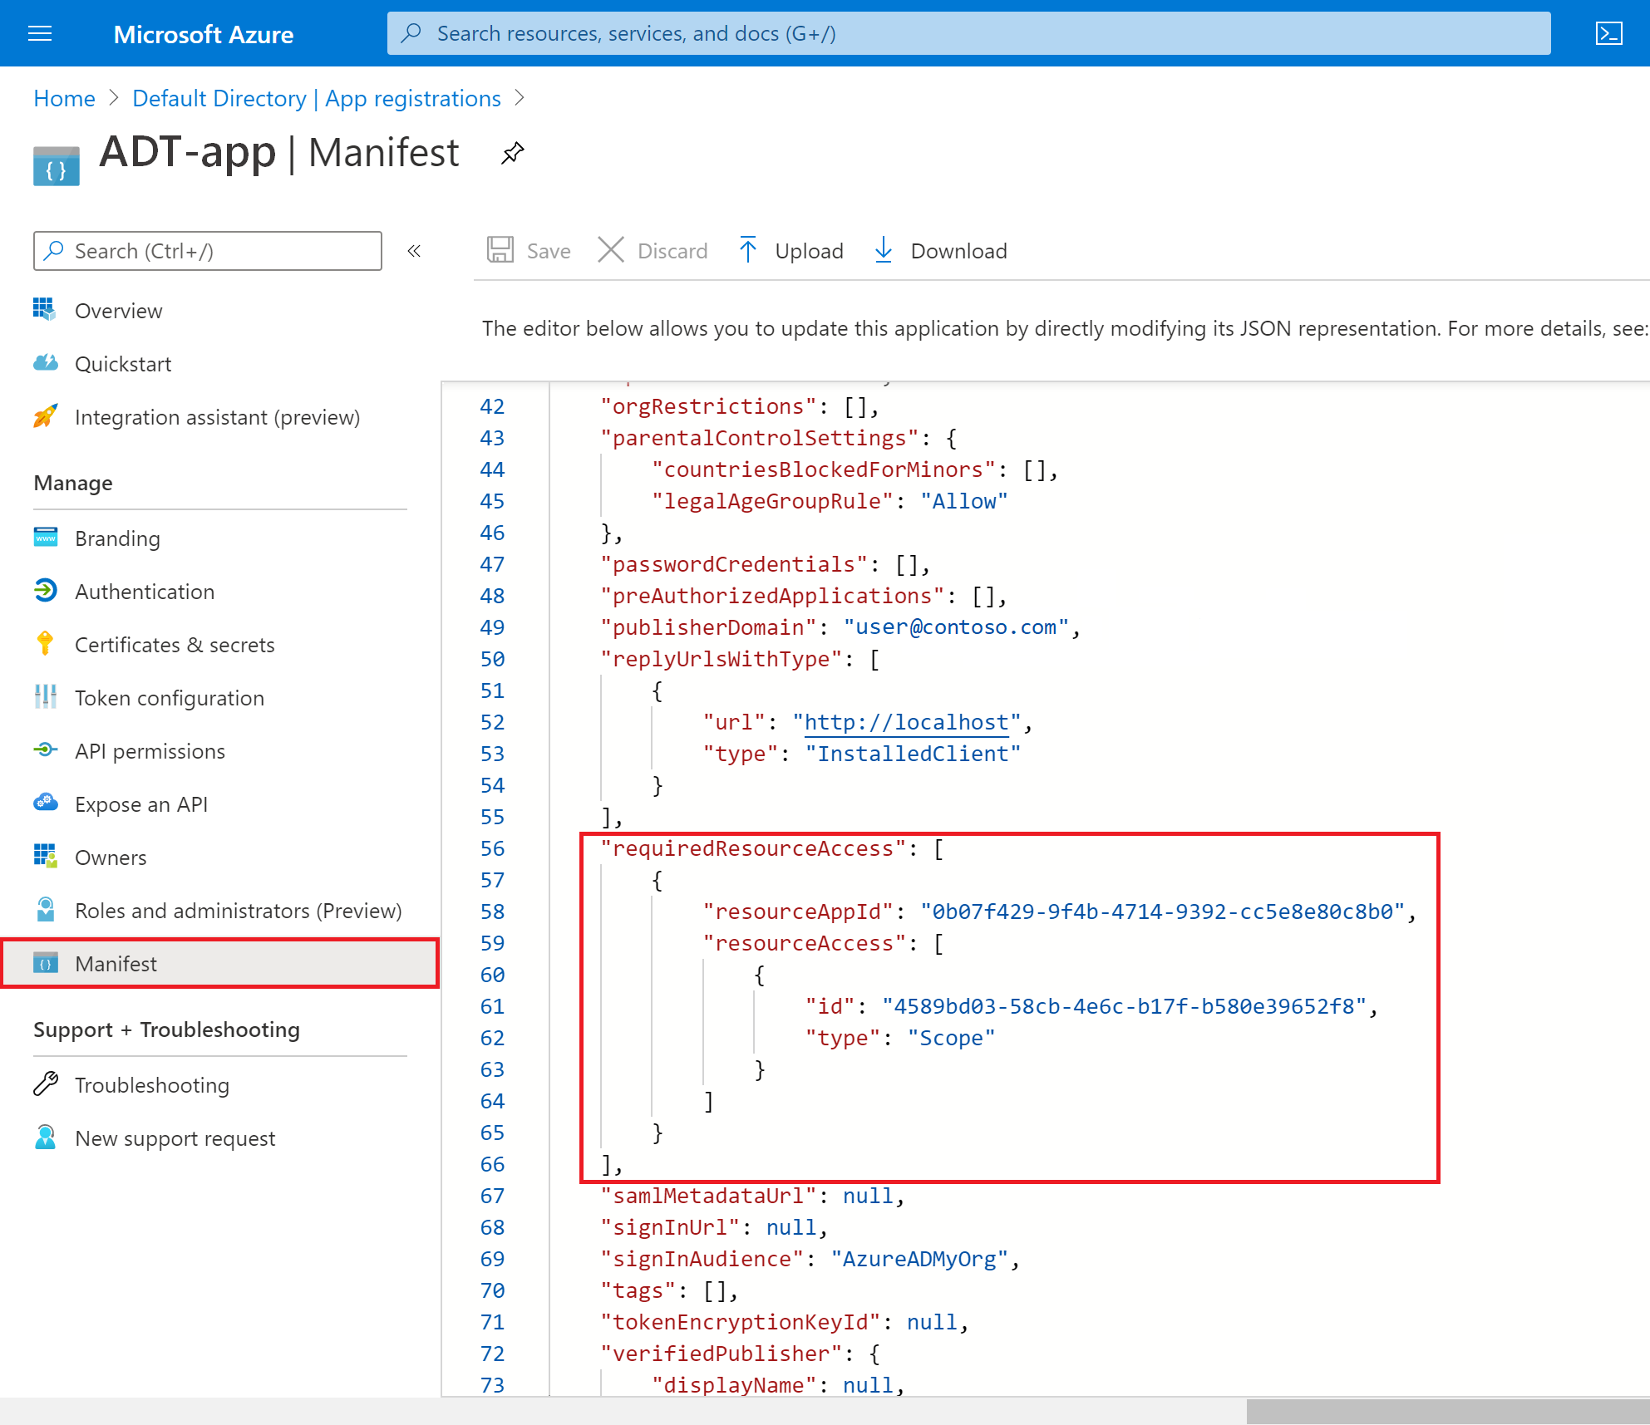Open the Quickstart section

tap(125, 363)
